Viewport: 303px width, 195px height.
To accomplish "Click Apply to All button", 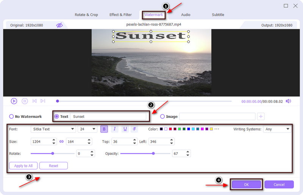I will click(x=23, y=165).
